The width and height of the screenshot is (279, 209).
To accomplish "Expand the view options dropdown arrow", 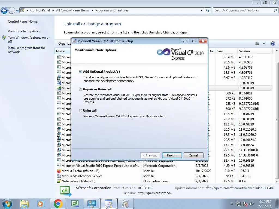I will (x=264, y=44).
